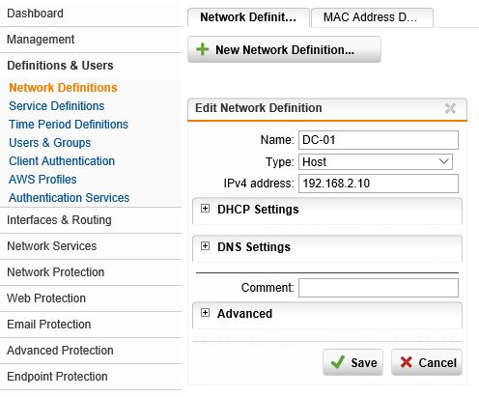Viewport: 479px width, 397px height.
Task: Close the Edit Network Definition panel
Action: point(450,108)
